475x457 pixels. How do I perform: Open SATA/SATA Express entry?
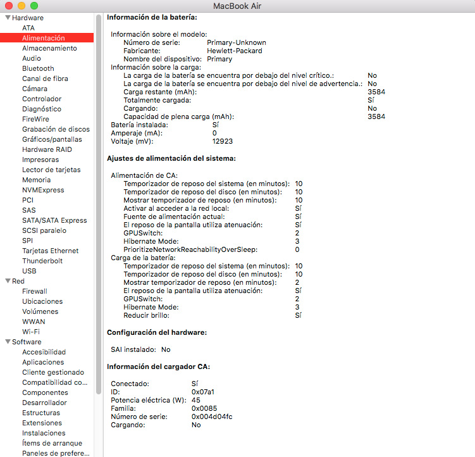click(x=54, y=220)
